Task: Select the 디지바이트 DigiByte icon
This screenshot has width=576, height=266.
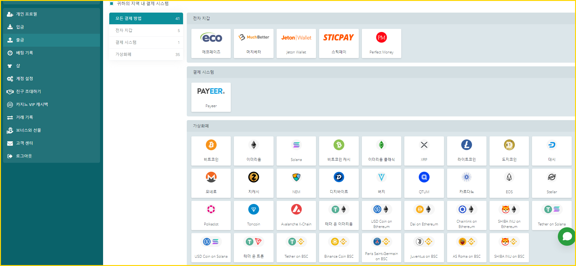Action: point(339,177)
